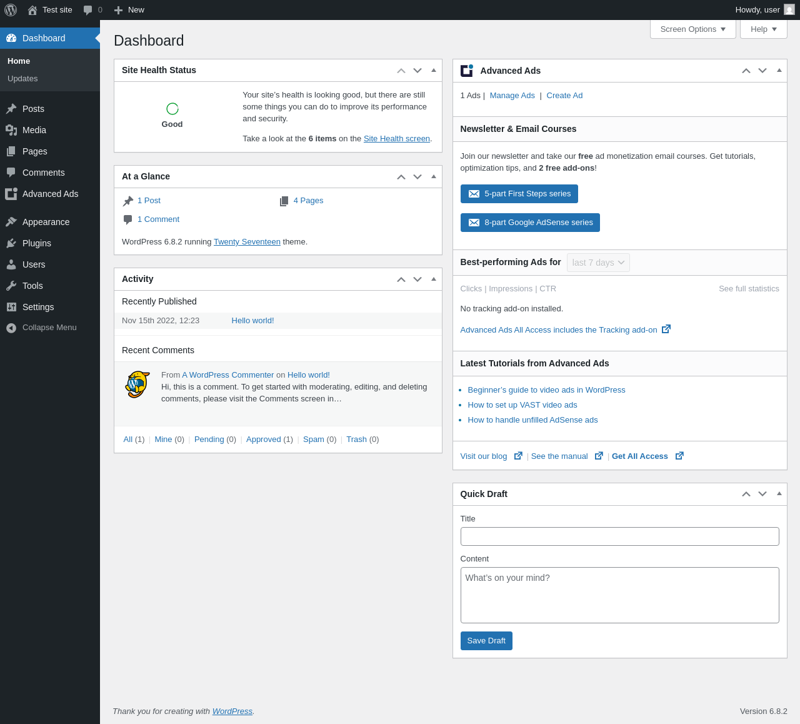This screenshot has height=724, width=800.
Task: Move Site Health Status widget down
Action: 417,71
